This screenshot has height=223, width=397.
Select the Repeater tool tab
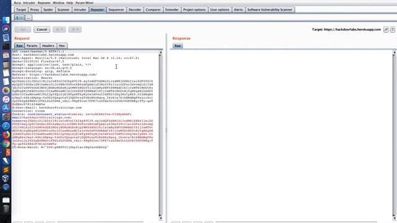[97, 10]
